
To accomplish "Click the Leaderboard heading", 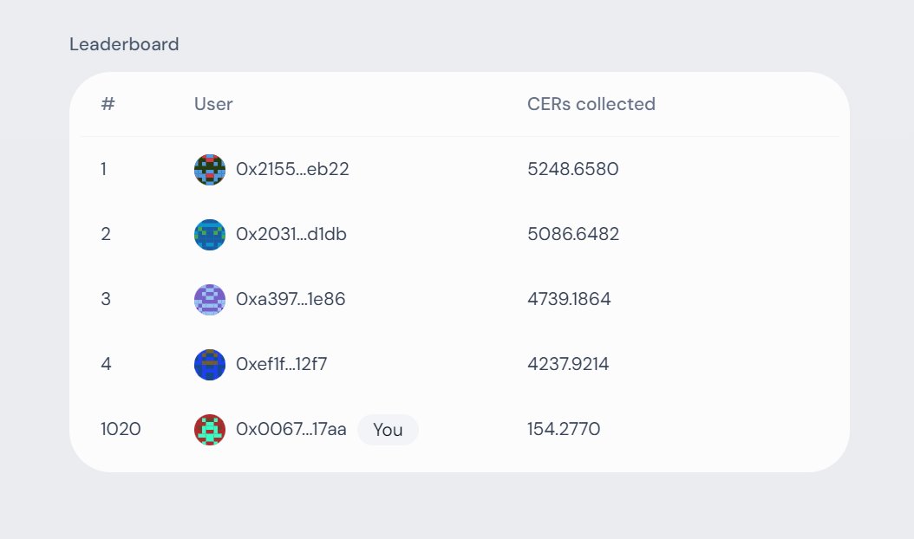I will 124,44.
